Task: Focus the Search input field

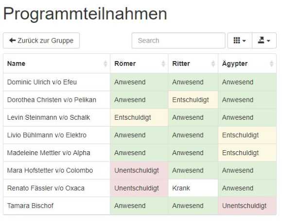Action: pos(178,41)
